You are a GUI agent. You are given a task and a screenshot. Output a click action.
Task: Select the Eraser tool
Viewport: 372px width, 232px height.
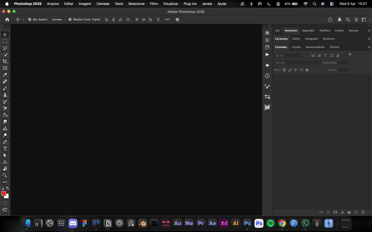coord(5,108)
